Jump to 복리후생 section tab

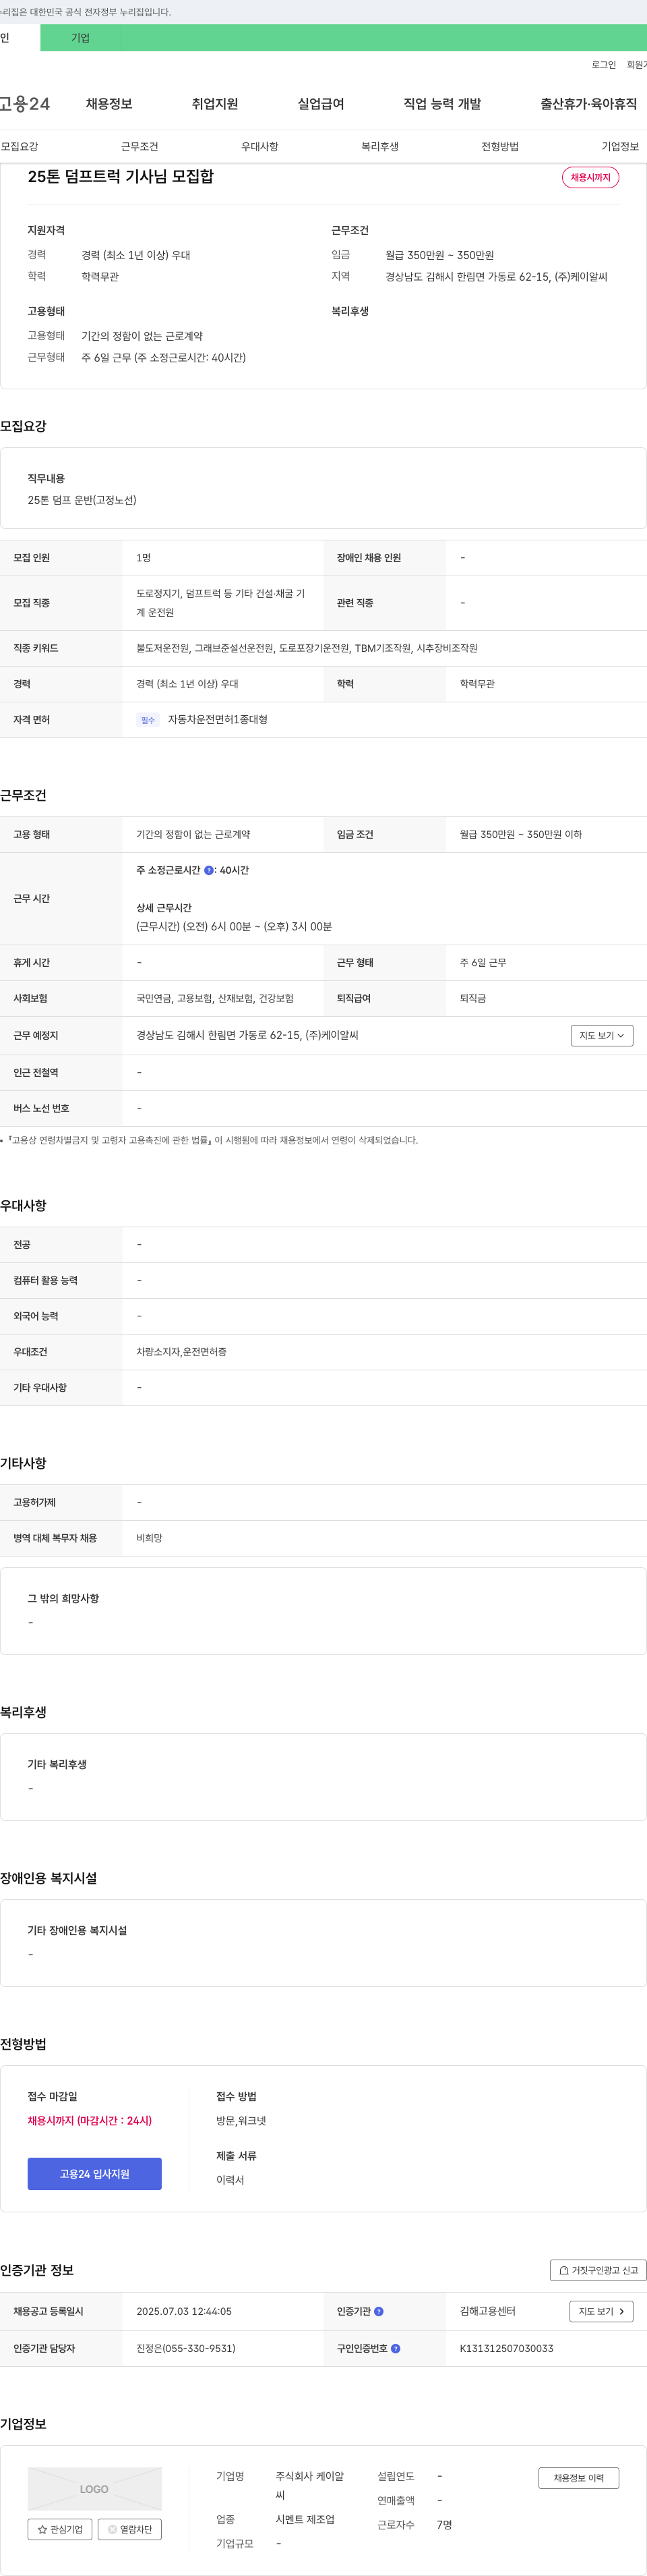pyautogui.click(x=379, y=147)
